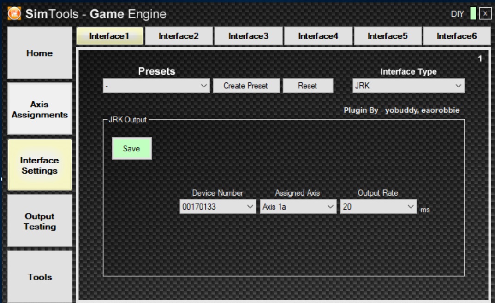Open the Interface3 tab
This screenshot has width=495, height=303.
(249, 36)
